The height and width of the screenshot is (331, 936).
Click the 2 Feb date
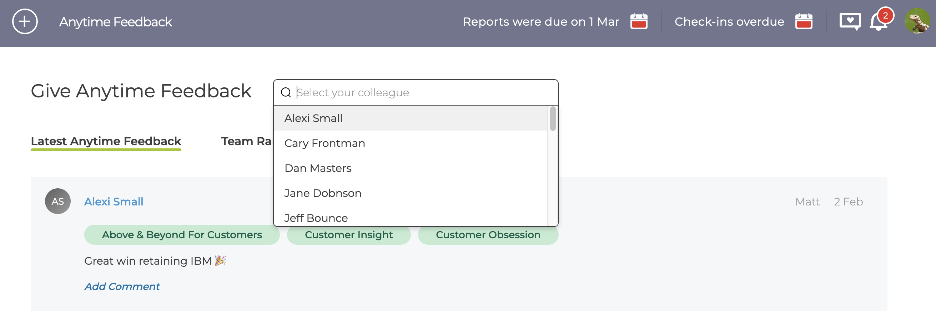click(848, 202)
